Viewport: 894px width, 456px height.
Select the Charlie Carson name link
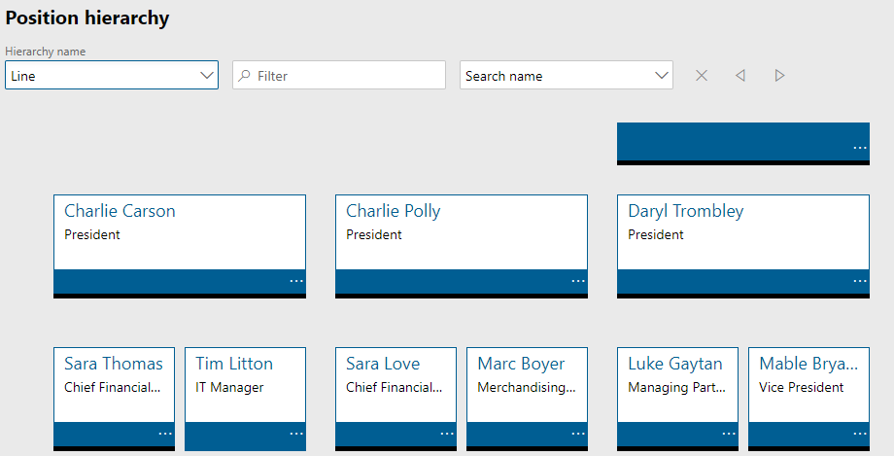[x=120, y=211]
